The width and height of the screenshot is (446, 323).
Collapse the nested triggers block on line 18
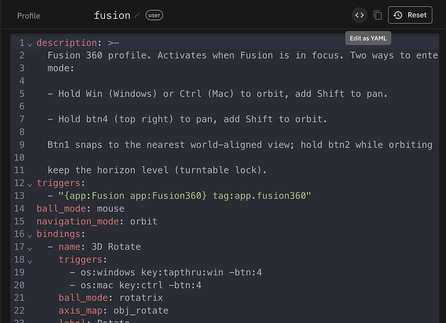(30, 262)
